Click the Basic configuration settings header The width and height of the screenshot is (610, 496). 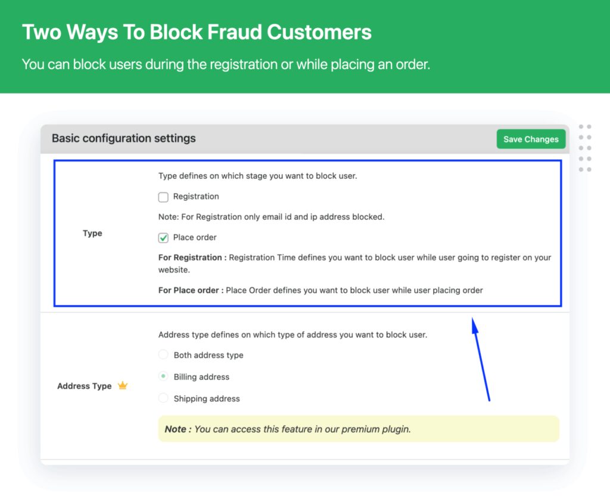click(123, 138)
